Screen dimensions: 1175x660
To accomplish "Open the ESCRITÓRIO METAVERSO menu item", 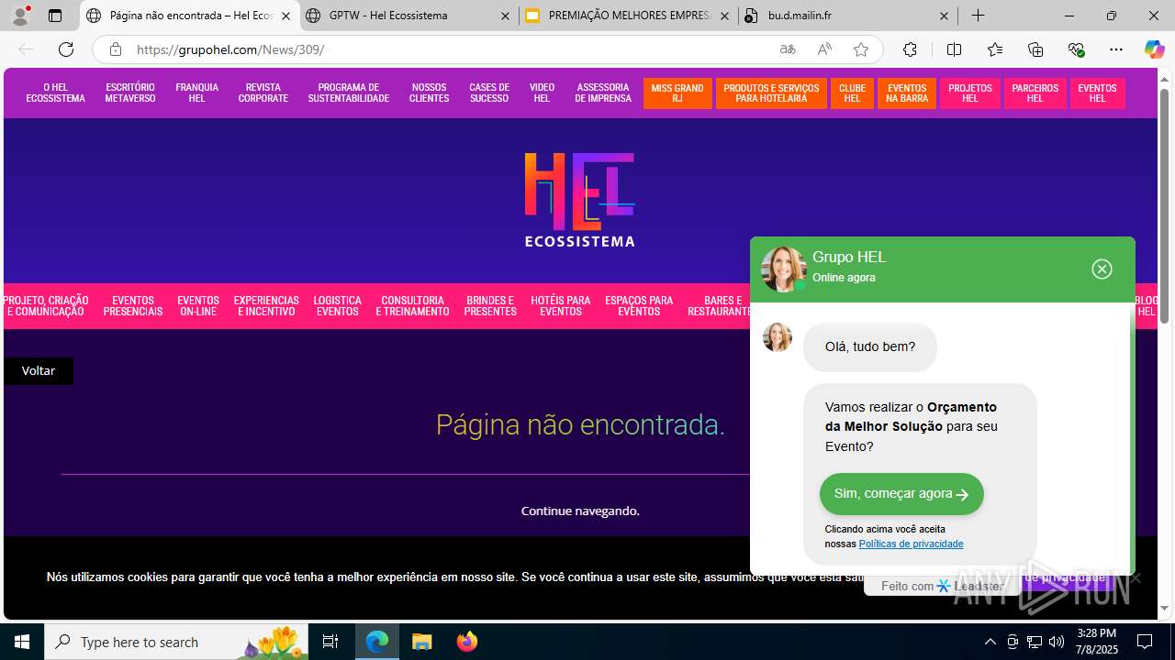I will 130,93.
